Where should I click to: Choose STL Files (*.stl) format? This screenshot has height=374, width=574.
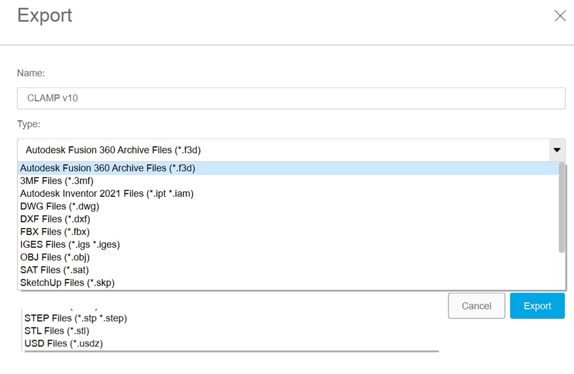pyautogui.click(x=57, y=331)
